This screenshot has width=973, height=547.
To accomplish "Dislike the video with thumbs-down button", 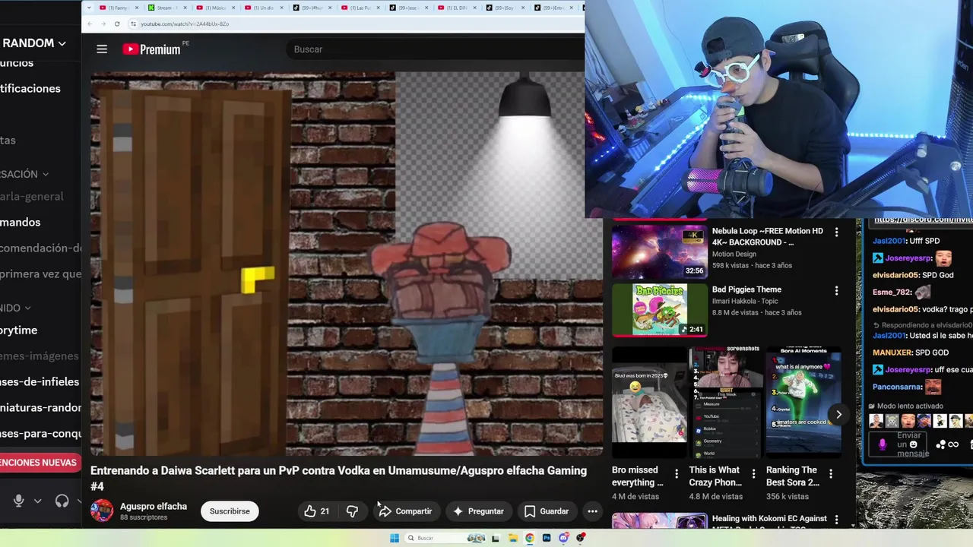I will 352,511.
